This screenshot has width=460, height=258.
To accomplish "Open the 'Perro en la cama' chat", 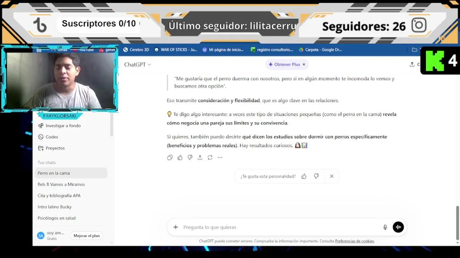I will click(x=71, y=173).
